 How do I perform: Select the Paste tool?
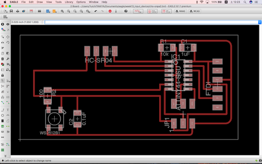click(x=8, y=53)
